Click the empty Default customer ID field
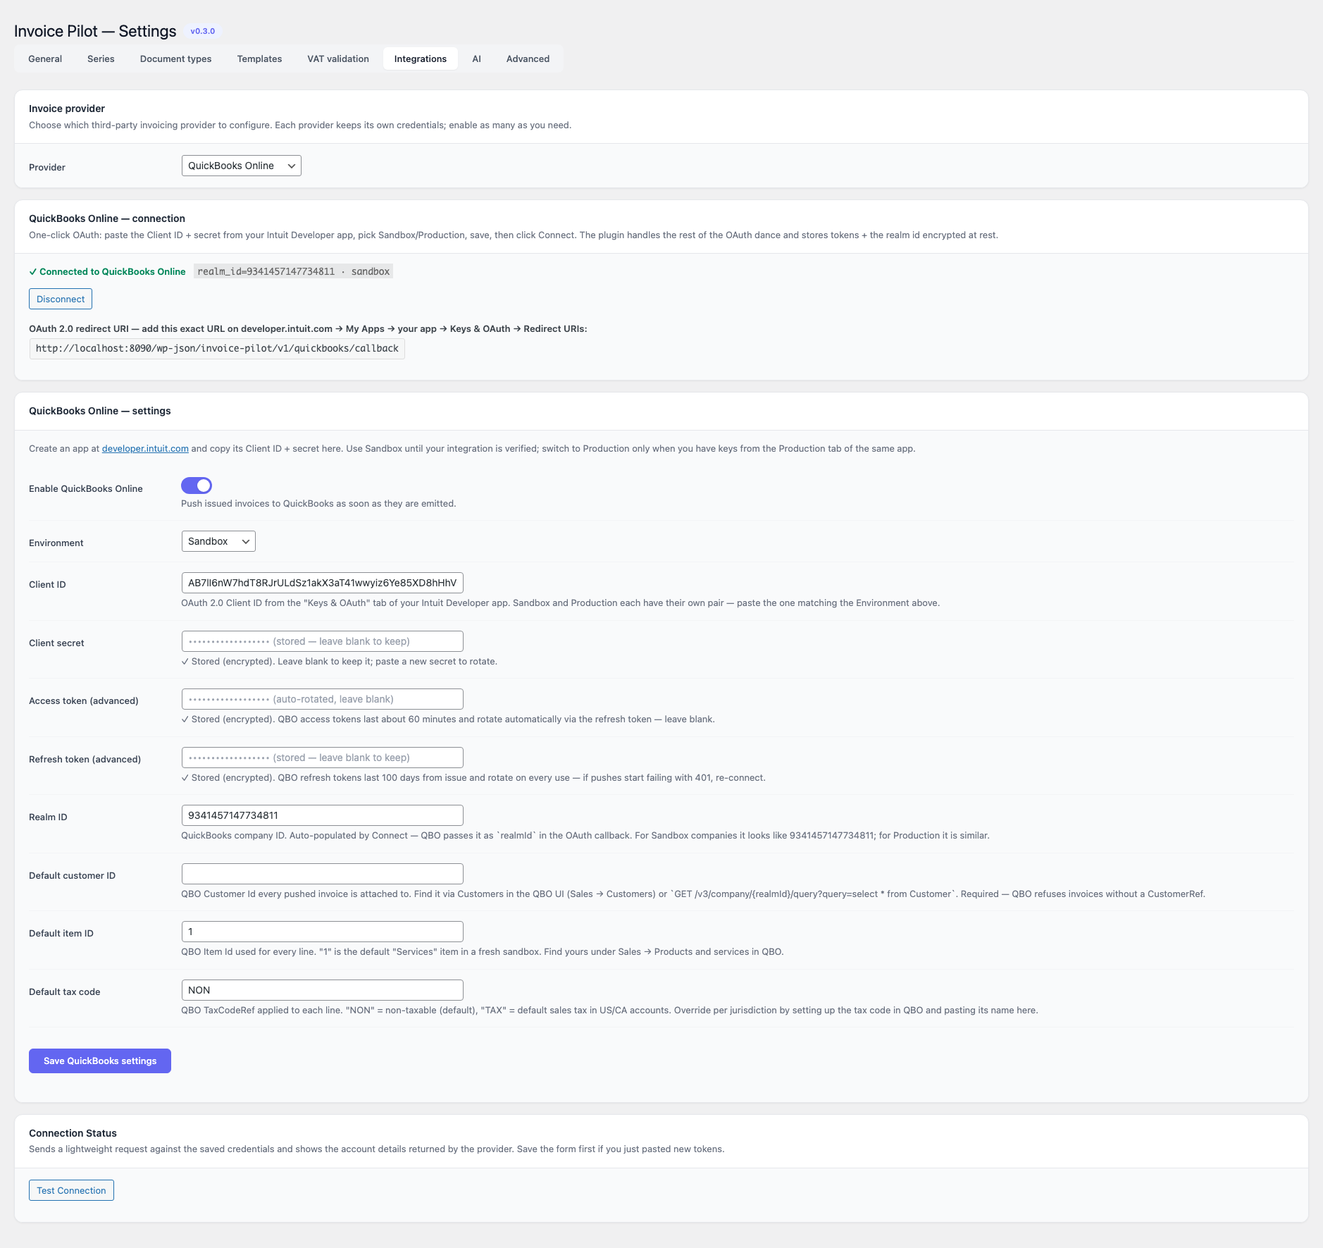Viewport: 1323px width, 1248px height. coord(323,874)
